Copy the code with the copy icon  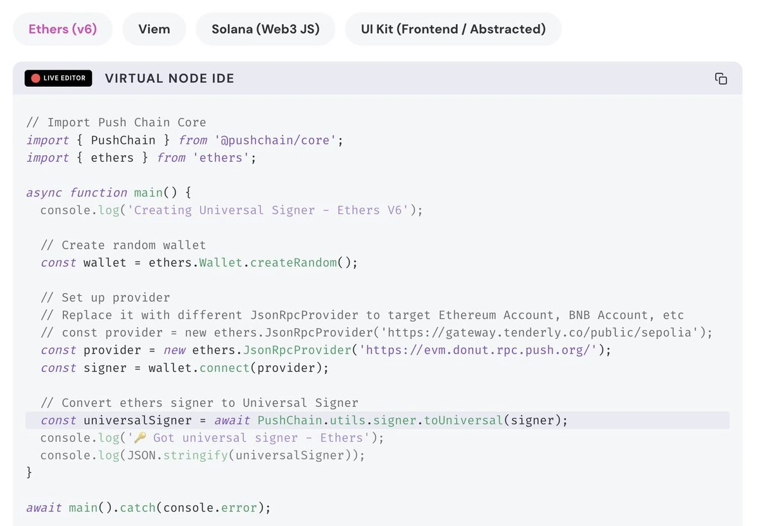(721, 79)
